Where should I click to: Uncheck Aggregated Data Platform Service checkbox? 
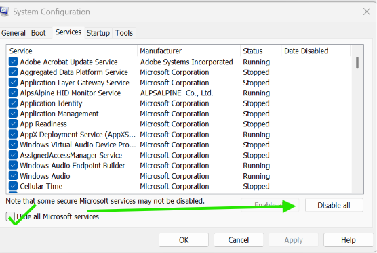pos(13,72)
